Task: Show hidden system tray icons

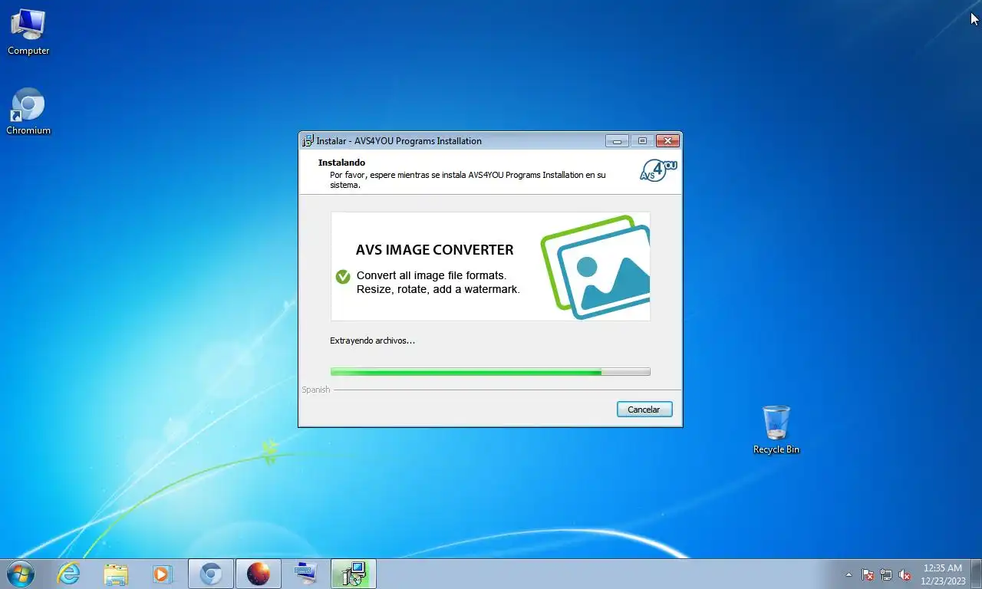Action: click(x=849, y=574)
